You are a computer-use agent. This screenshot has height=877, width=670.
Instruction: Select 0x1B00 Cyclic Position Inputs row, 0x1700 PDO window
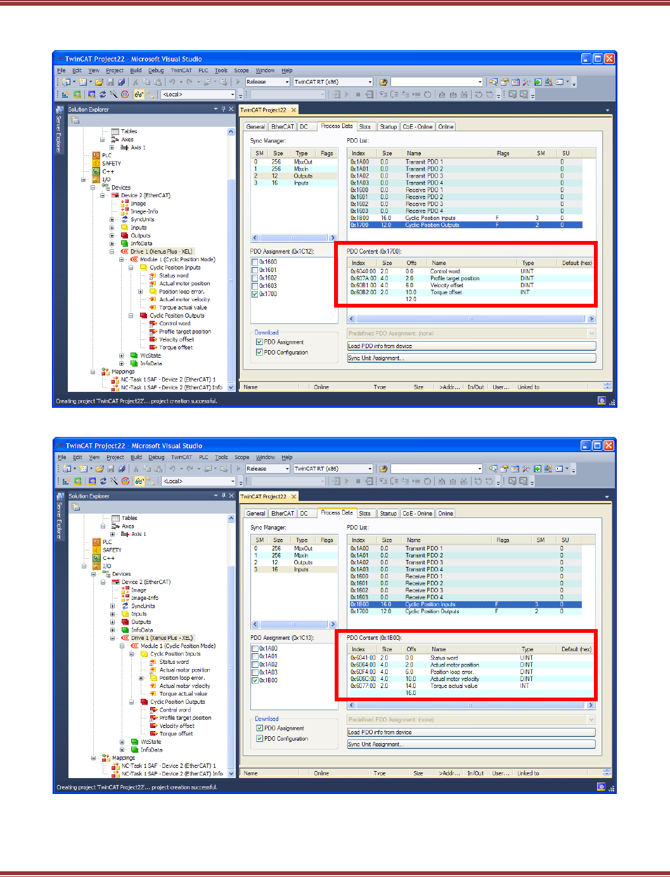coord(465,218)
